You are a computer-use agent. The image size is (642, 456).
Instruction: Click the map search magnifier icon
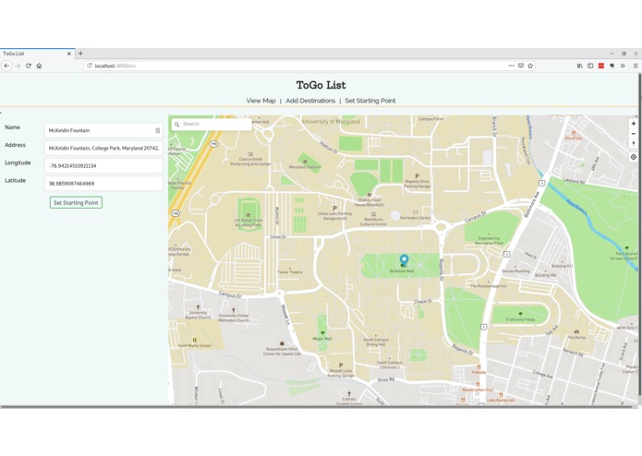176,125
